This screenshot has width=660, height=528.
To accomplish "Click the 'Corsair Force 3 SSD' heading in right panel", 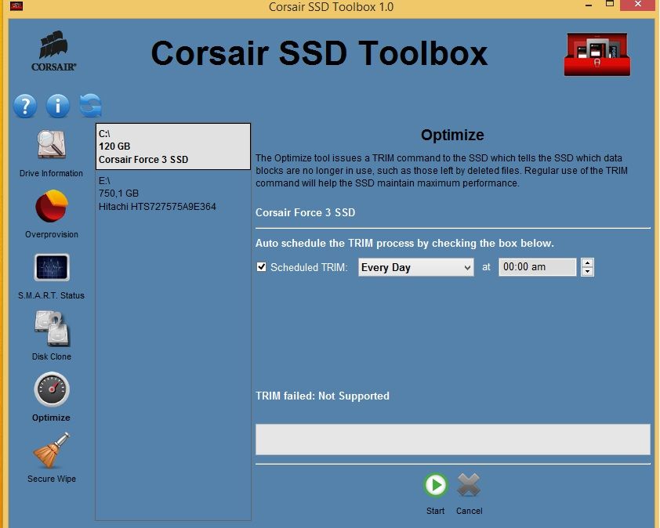I will point(305,212).
